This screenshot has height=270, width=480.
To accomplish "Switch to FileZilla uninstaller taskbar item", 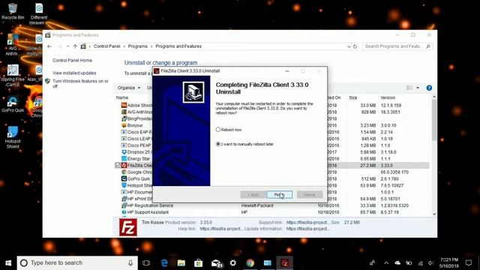I will [x=285, y=263].
